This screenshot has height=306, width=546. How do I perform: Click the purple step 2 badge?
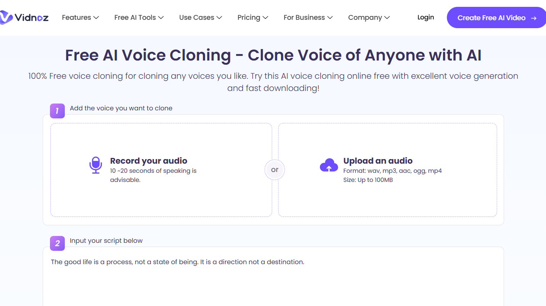point(57,243)
